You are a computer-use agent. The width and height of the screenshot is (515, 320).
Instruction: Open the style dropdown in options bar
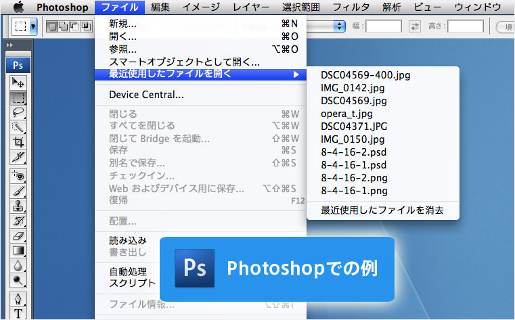[x=326, y=26]
